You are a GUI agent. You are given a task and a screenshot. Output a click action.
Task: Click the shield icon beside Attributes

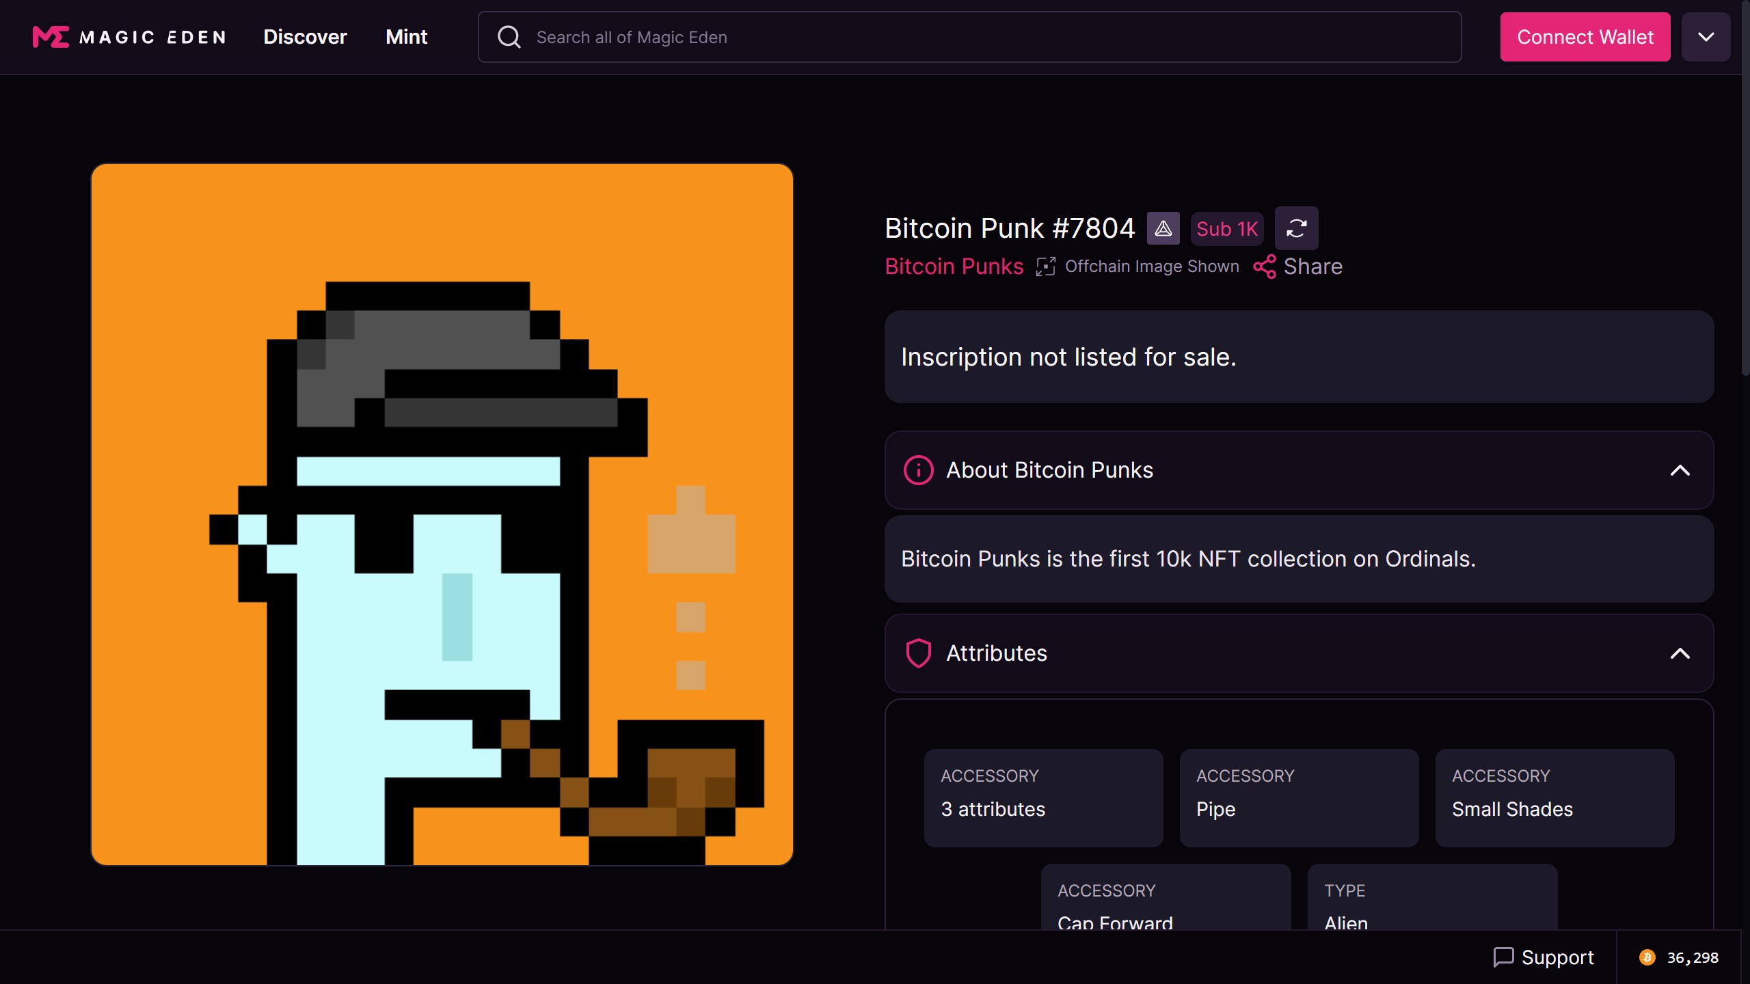click(919, 653)
